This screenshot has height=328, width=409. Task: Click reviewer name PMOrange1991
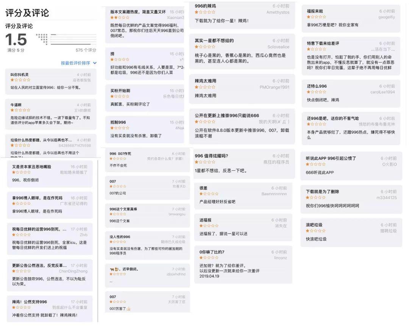pos(275,87)
